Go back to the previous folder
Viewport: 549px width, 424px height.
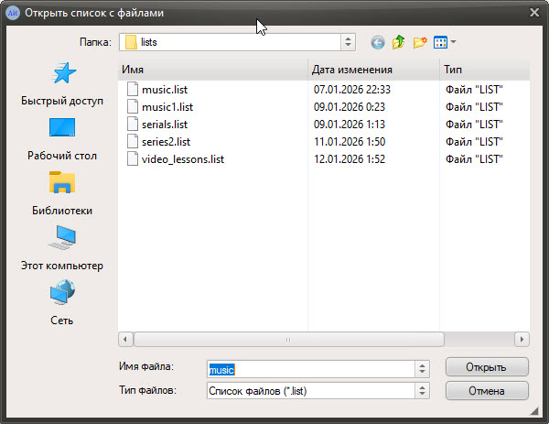(377, 43)
